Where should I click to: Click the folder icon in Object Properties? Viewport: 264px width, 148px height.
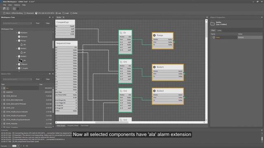pos(212,23)
